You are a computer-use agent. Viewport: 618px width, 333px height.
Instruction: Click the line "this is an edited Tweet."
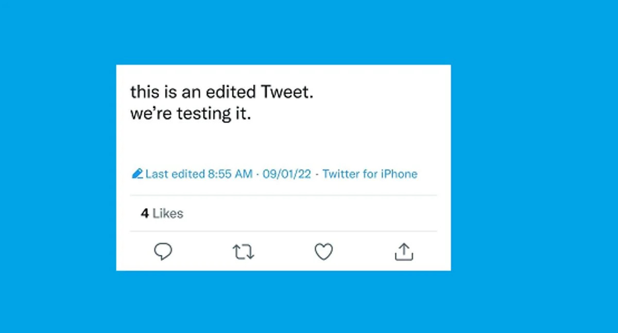[x=221, y=92]
